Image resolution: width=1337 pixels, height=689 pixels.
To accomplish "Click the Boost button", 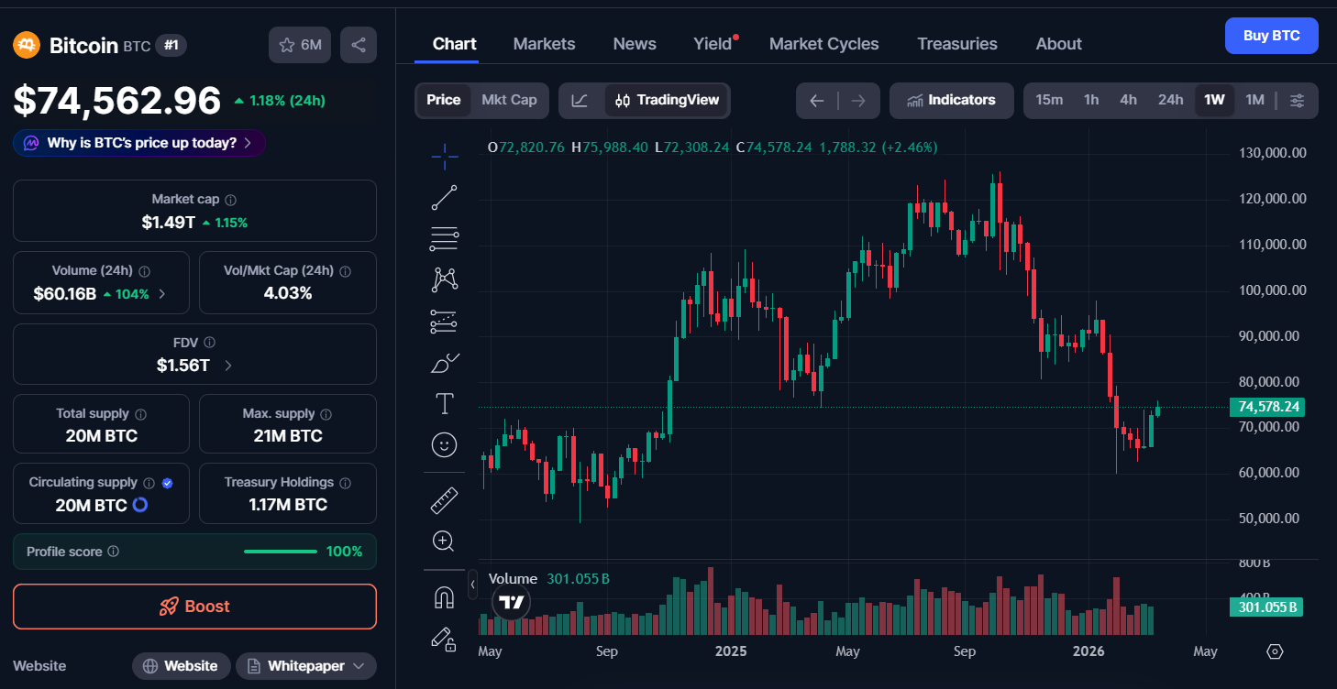I will (194, 607).
